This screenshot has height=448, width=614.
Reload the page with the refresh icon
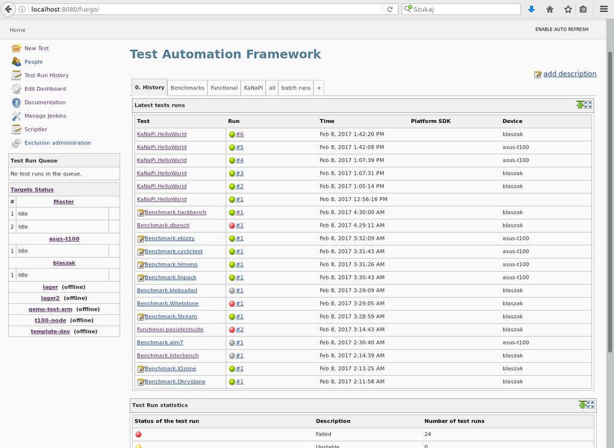[390, 9]
